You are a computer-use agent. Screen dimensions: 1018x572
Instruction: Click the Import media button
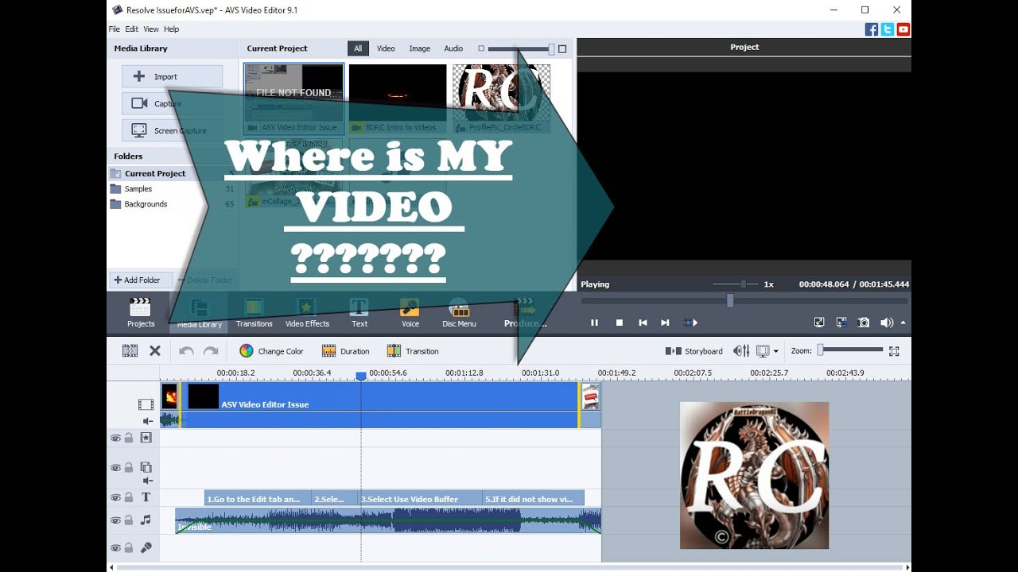click(x=172, y=77)
